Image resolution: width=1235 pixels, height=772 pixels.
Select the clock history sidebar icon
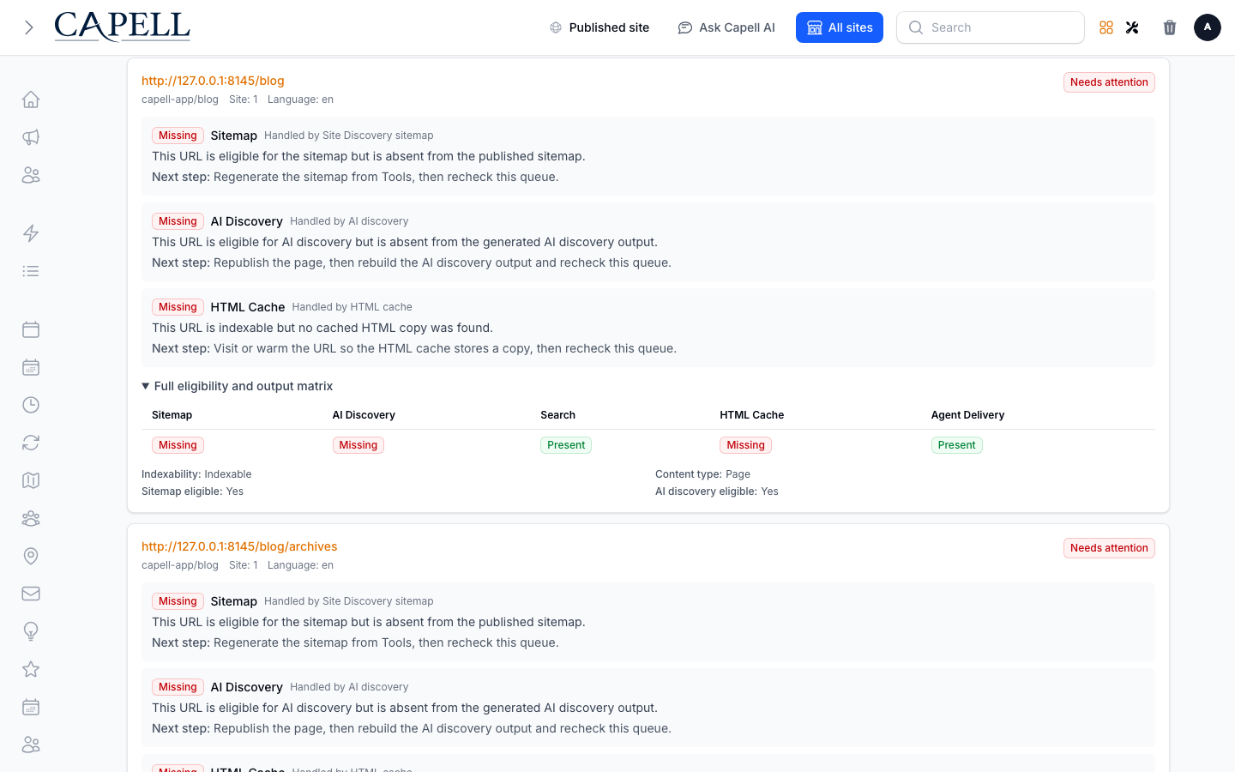click(x=31, y=405)
